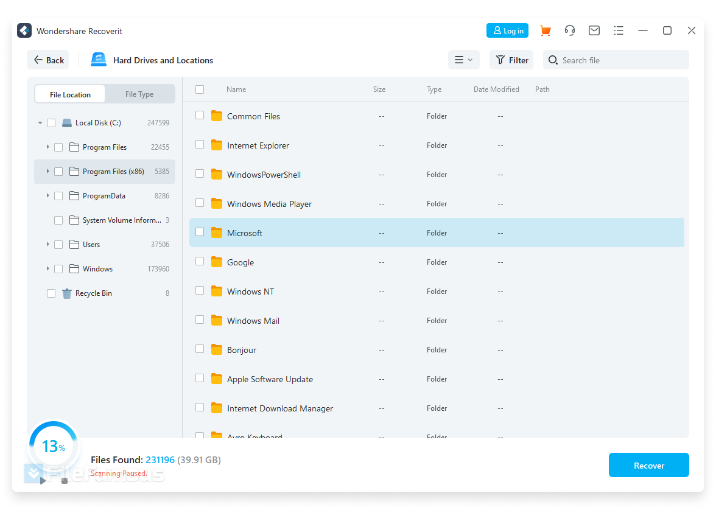Check the Local Disk (C:) checkbox
The width and height of the screenshot is (716, 510).
pyautogui.click(x=51, y=123)
